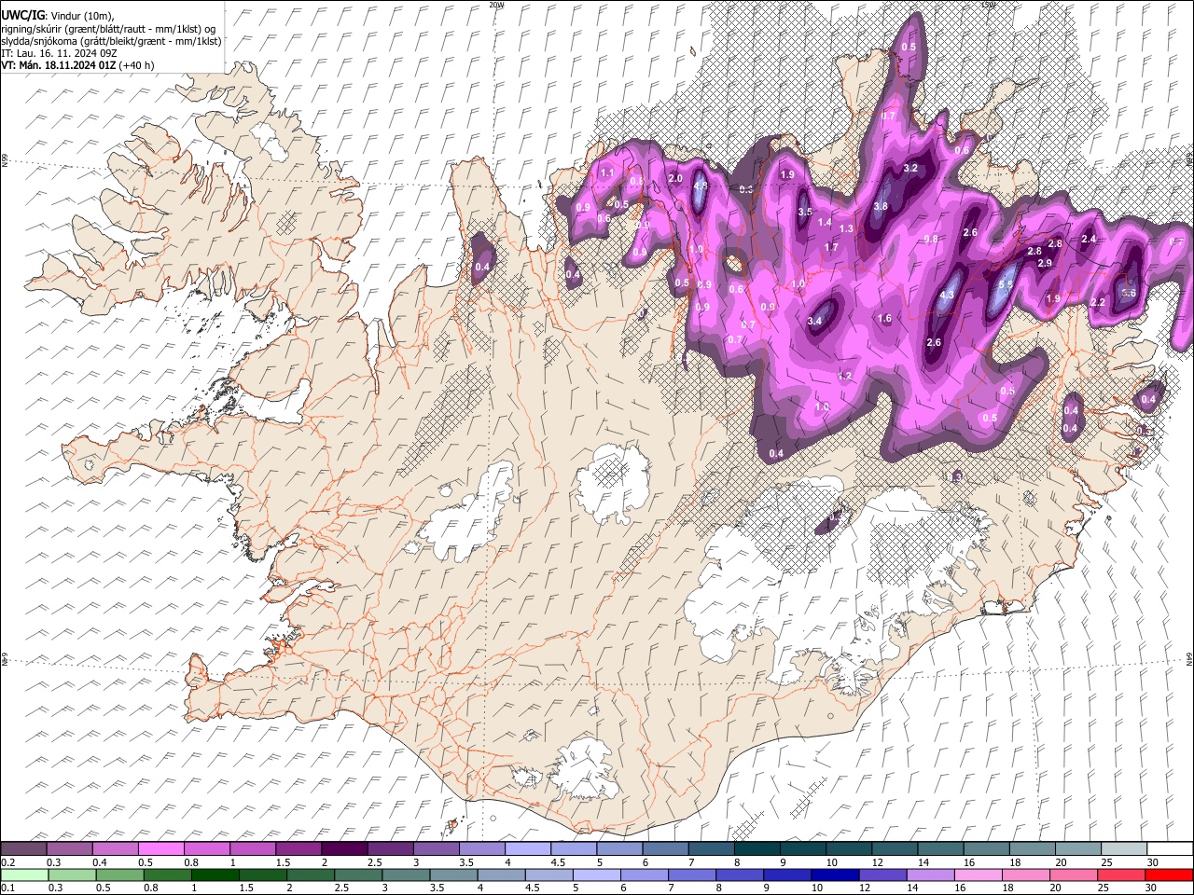Select the "IT: Lau. 16. 11. 2024 09Z" line
Viewport: 1194px width, 895px height.
[x=59, y=53]
